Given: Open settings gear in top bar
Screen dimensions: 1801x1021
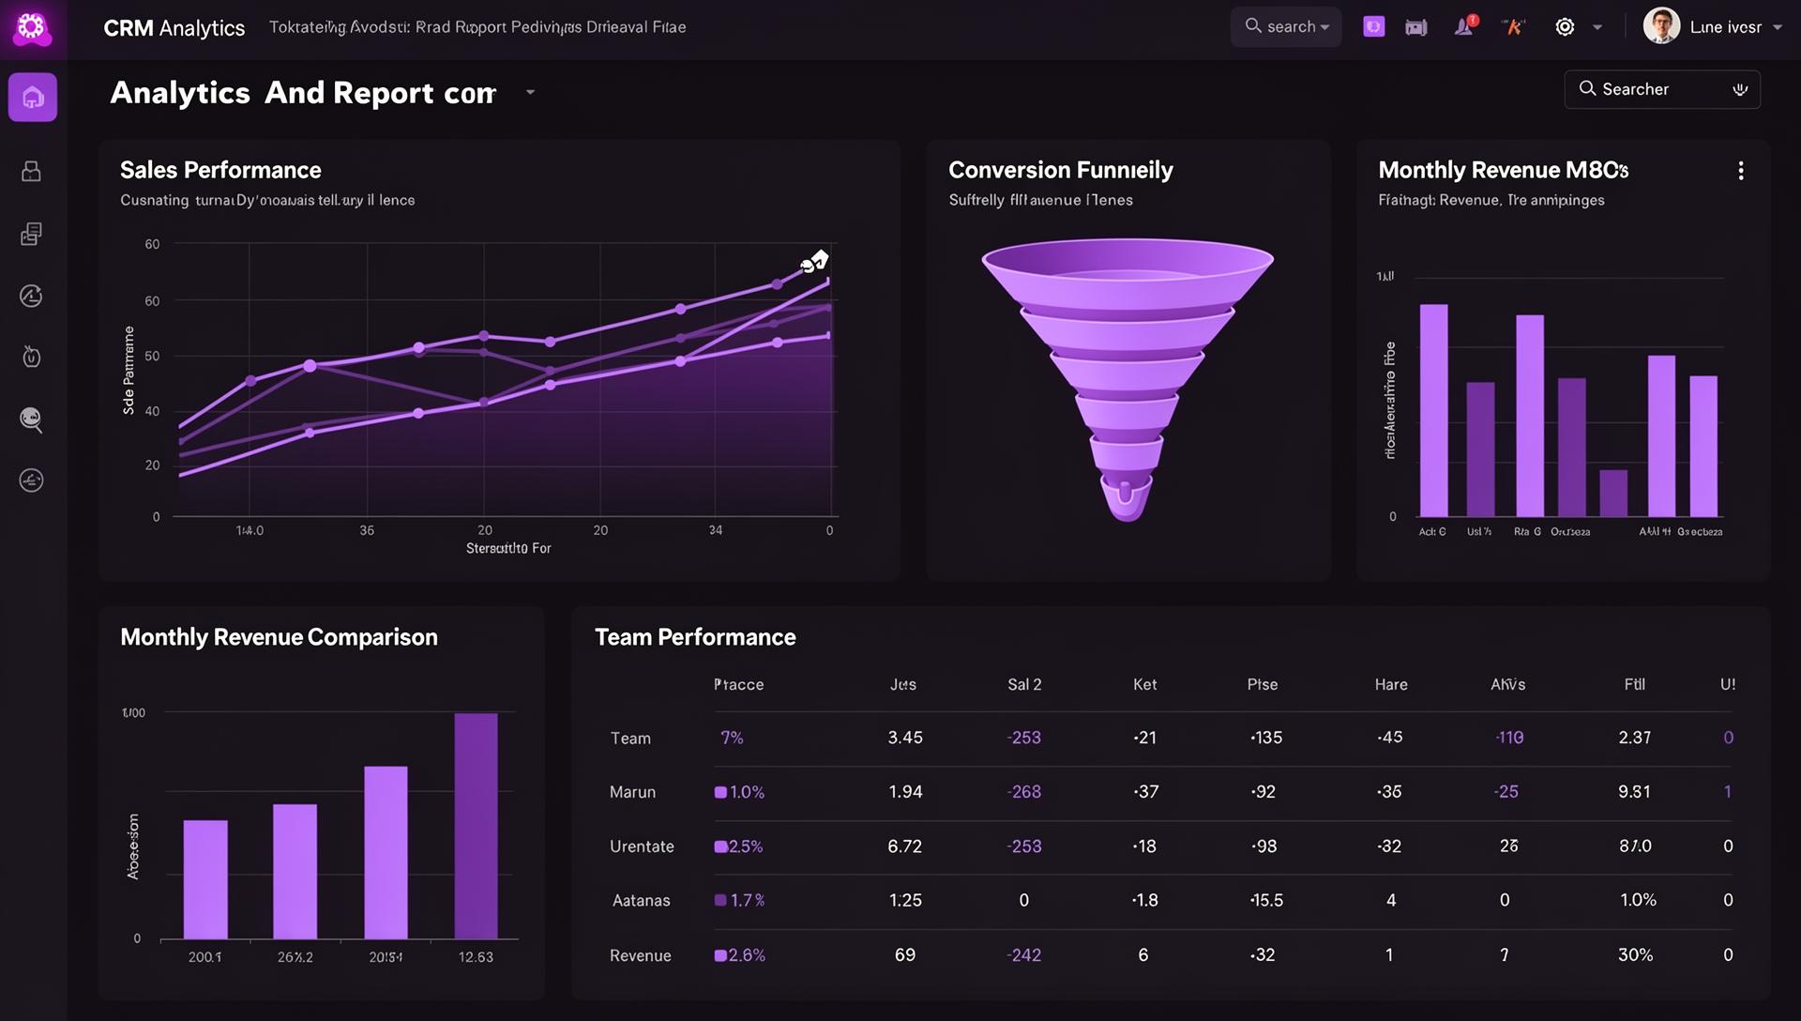Looking at the screenshot, I should tap(1565, 27).
